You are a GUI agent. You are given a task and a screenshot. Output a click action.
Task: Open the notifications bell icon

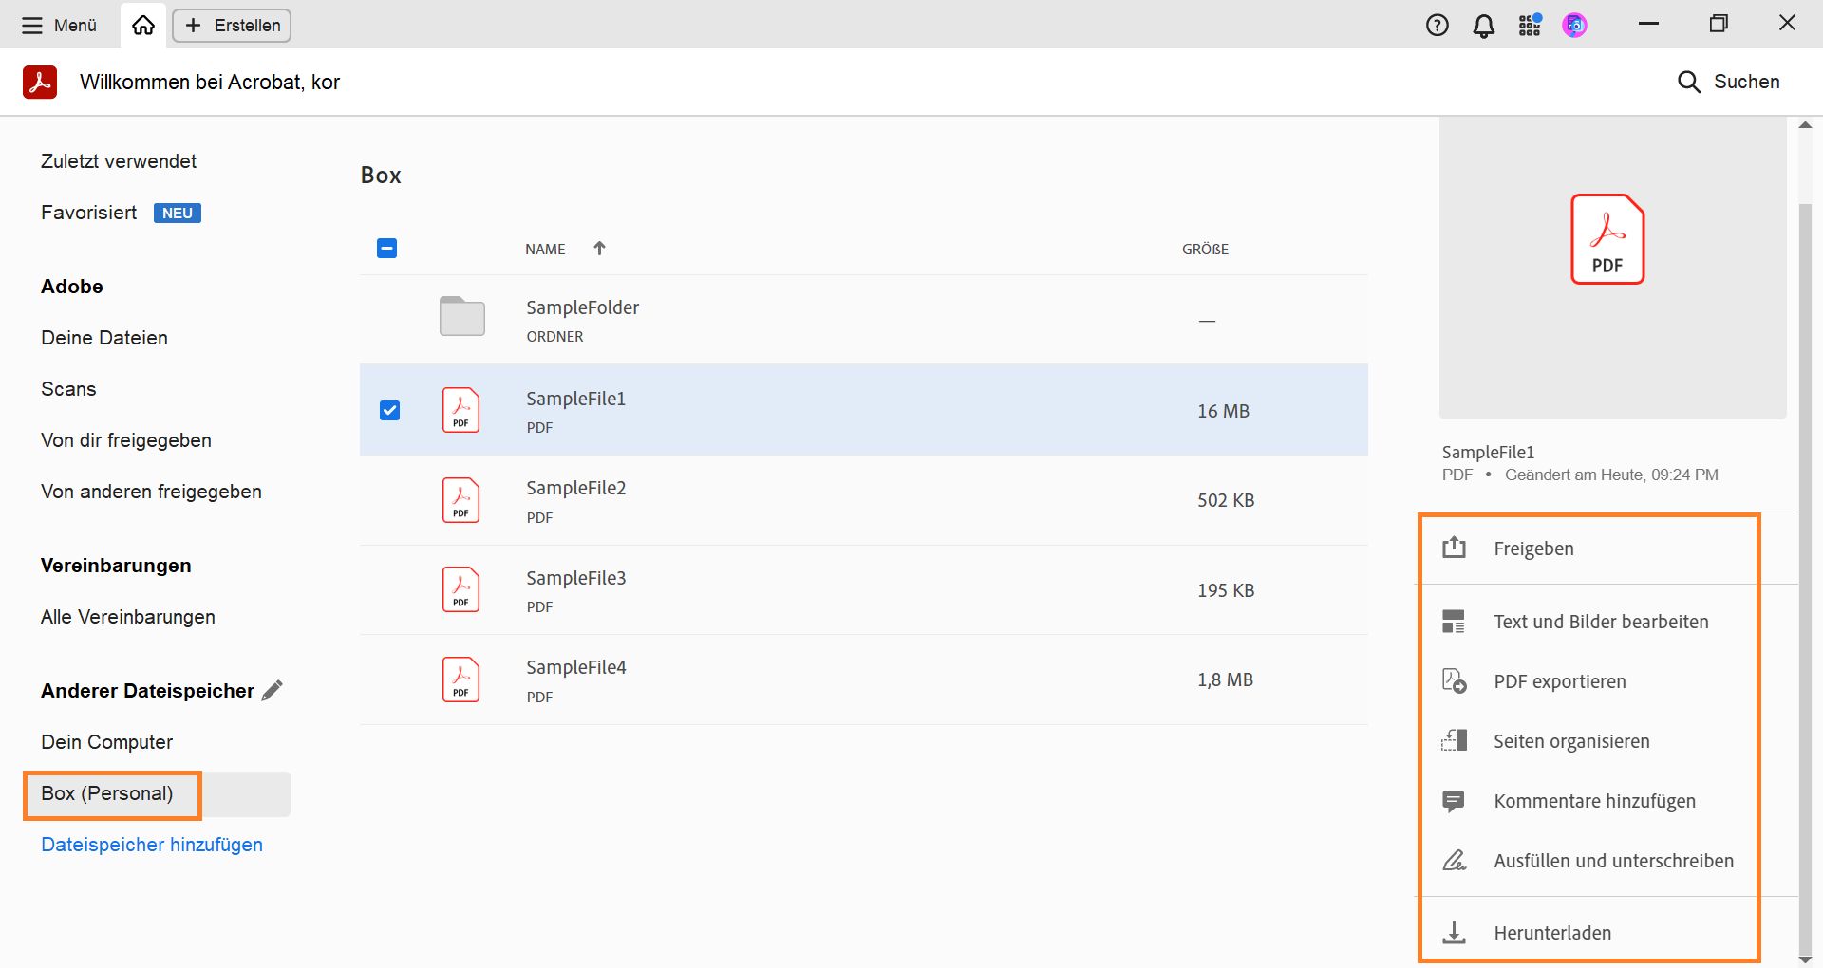pyautogui.click(x=1483, y=26)
